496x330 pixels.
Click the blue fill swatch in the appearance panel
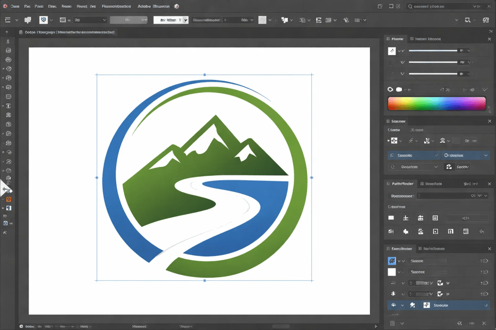(392, 261)
